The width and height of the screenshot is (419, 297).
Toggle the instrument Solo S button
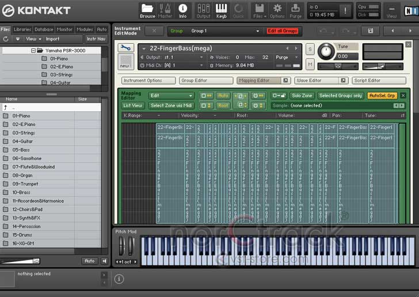point(310,49)
